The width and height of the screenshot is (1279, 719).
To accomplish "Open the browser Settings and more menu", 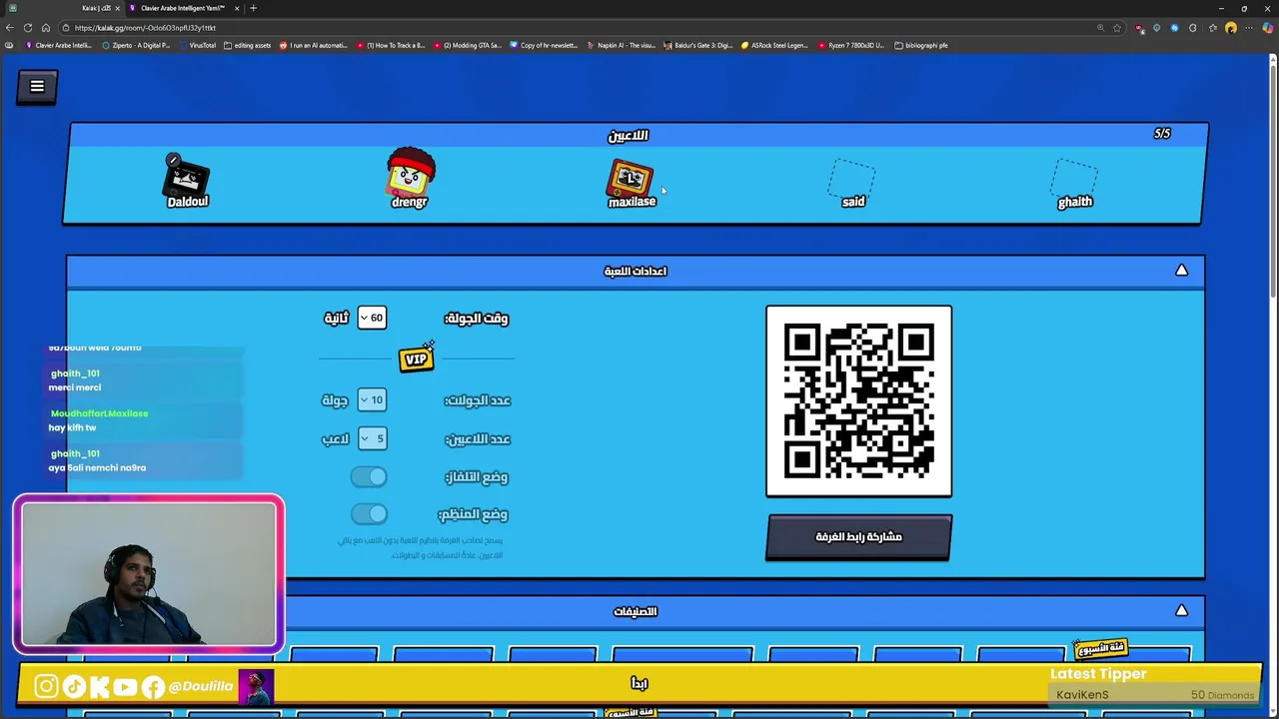I will [x=1249, y=28].
